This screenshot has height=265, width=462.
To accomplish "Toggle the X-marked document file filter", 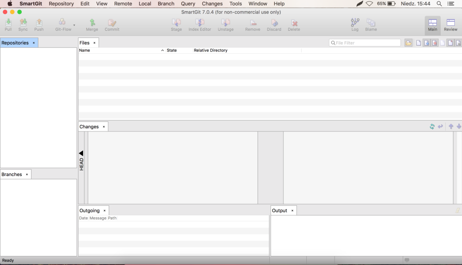I will [x=458, y=43].
